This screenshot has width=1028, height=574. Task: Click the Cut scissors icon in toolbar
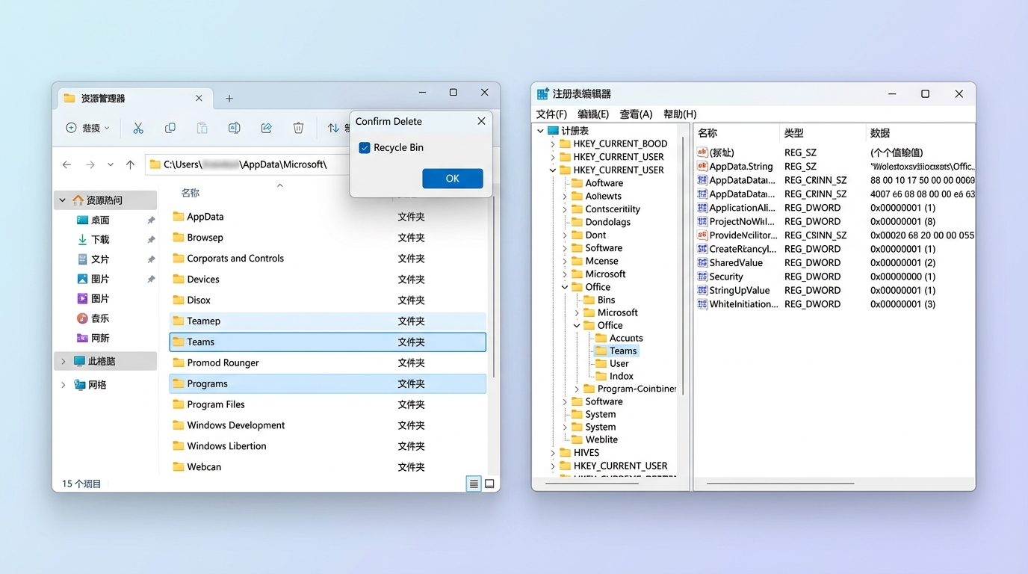coord(138,129)
